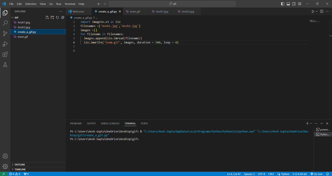This screenshot has height=176, width=332.
Task: Close the terminal panel
Action: tap(327, 123)
